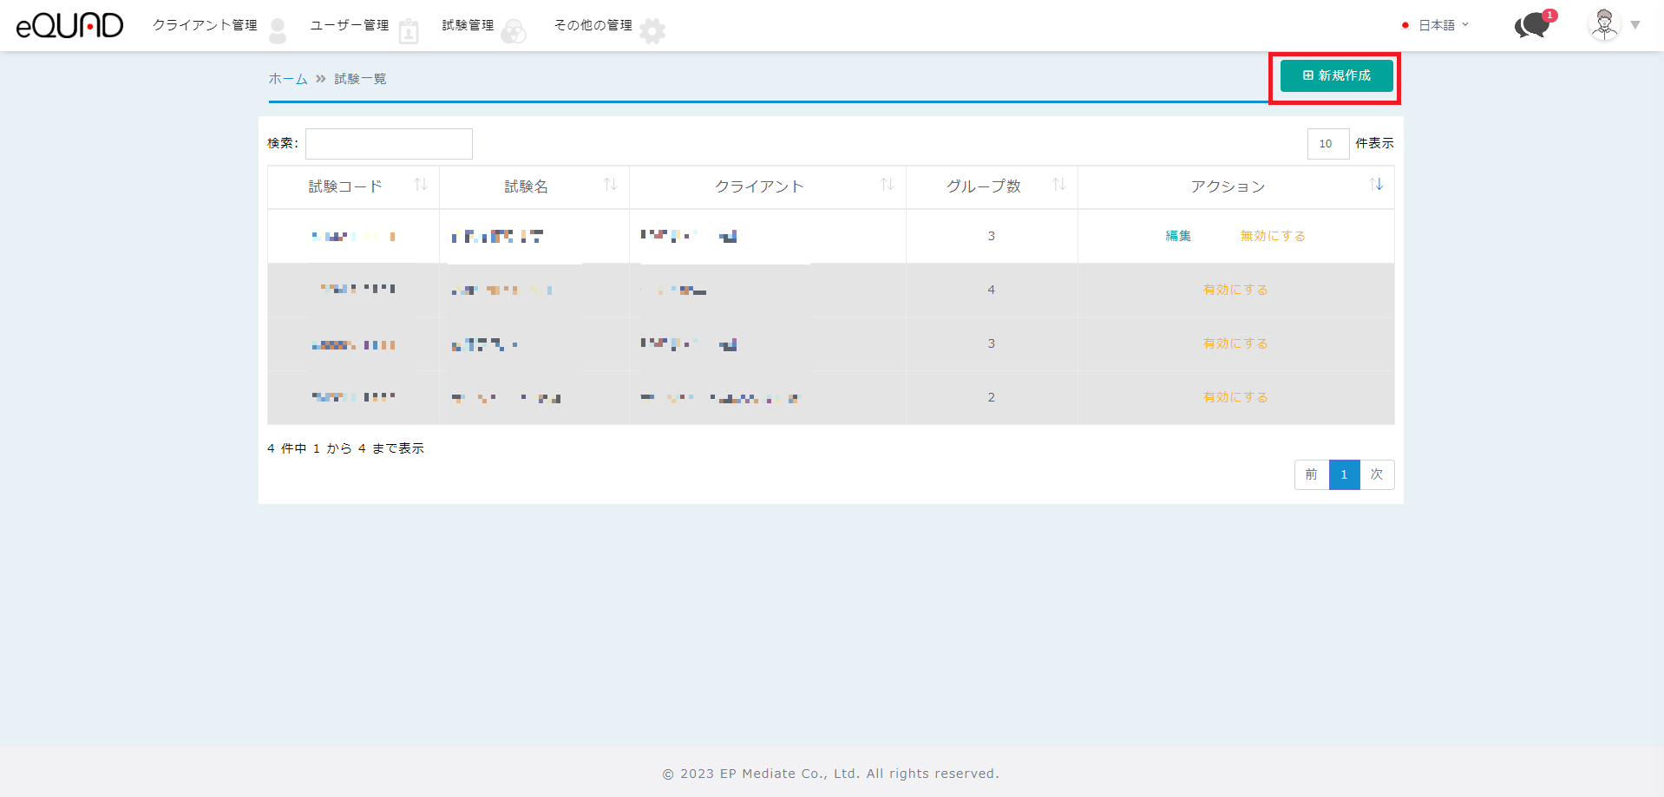Image resolution: width=1664 pixels, height=797 pixels.
Task: Expand the 日本語 language dropdown
Action: pyautogui.click(x=1437, y=25)
